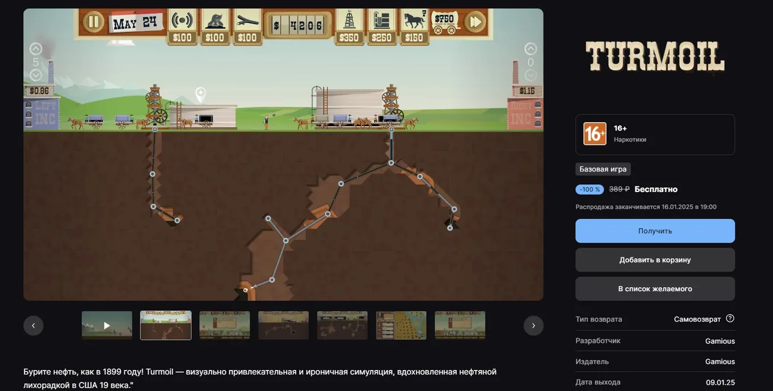This screenshot has width=773, height=391.
Task: Click the Дата выхода label
Action: tap(598, 382)
